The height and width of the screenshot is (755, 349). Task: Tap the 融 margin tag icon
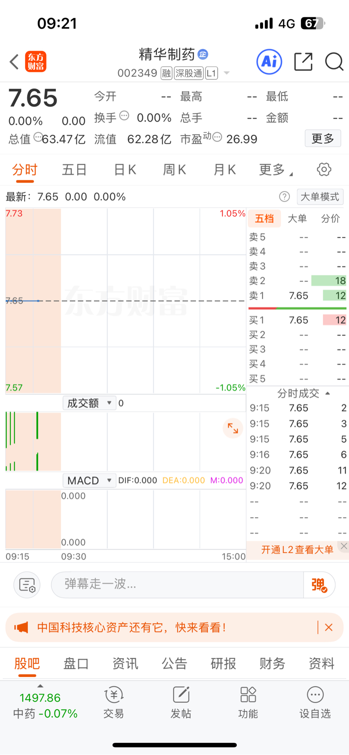166,73
